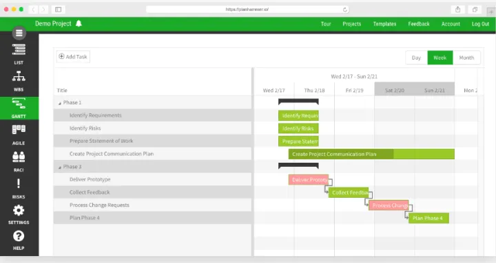Viewport: 496px width, 263px height.
Task: Click the Sat 2/20 weekend header
Action: [x=395, y=90]
